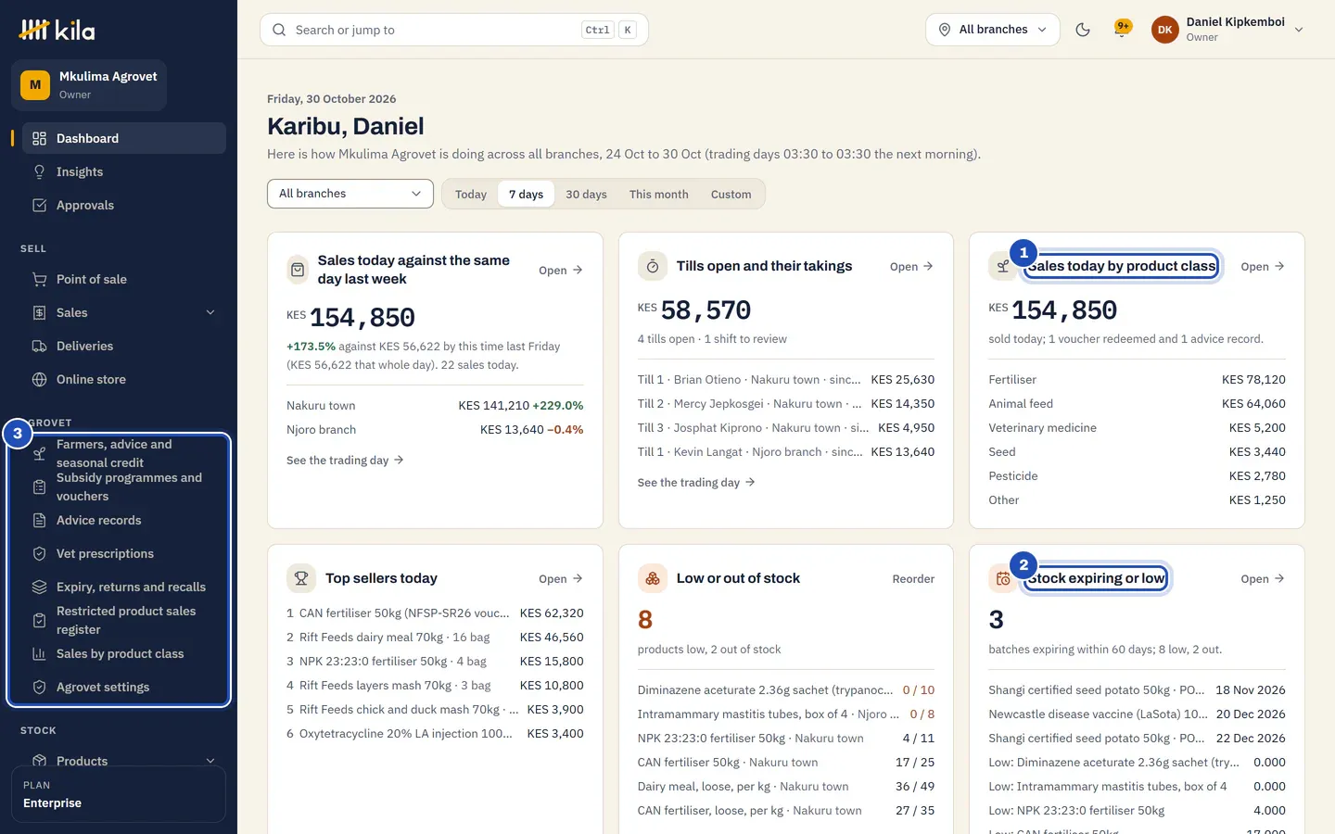Open the Top sellers today card

click(561, 579)
